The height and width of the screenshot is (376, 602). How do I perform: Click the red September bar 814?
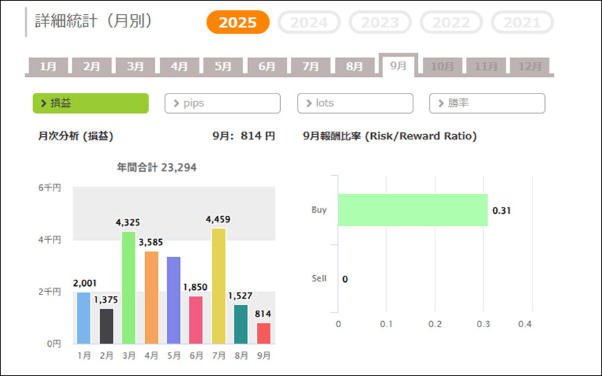pyautogui.click(x=264, y=333)
